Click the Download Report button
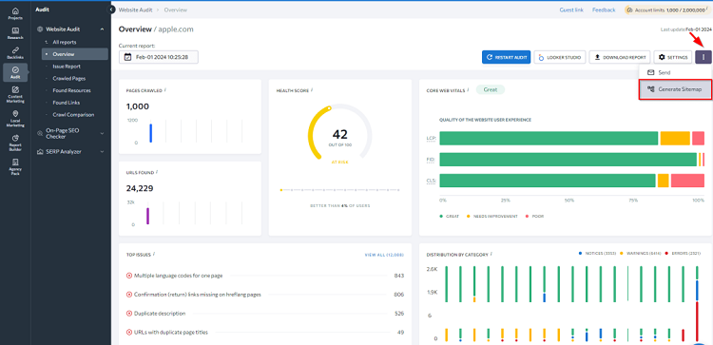 [x=620, y=57]
